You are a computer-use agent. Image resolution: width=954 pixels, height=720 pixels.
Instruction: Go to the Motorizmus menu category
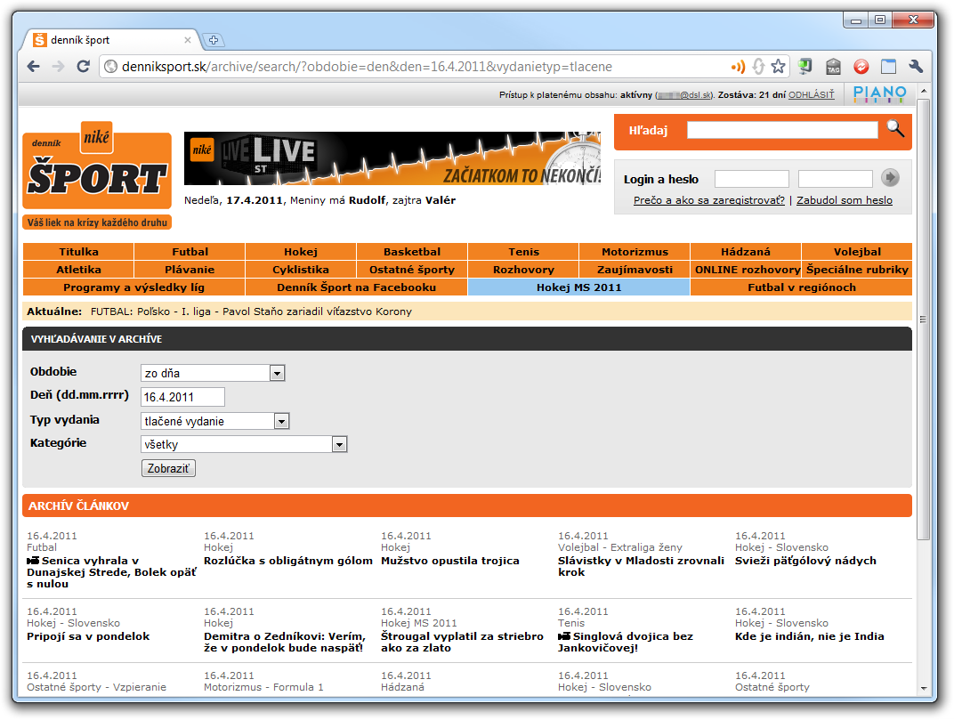[635, 252]
